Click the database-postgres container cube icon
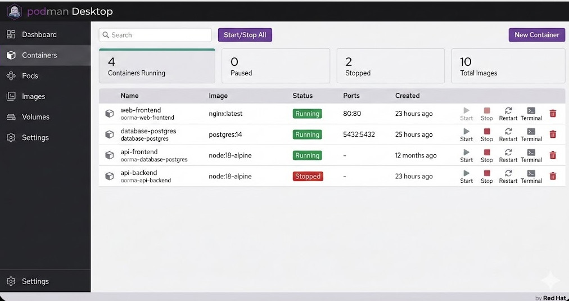The width and height of the screenshot is (569, 301). (x=109, y=134)
